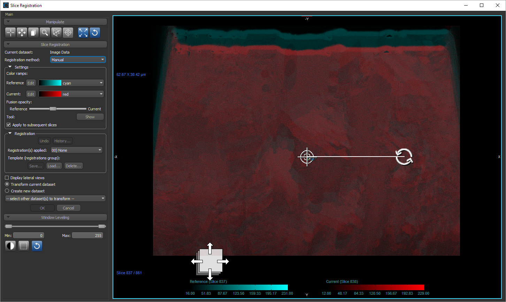506x302 pixels.
Task: Click the Fusion opacity slider handle
Action: point(53,109)
